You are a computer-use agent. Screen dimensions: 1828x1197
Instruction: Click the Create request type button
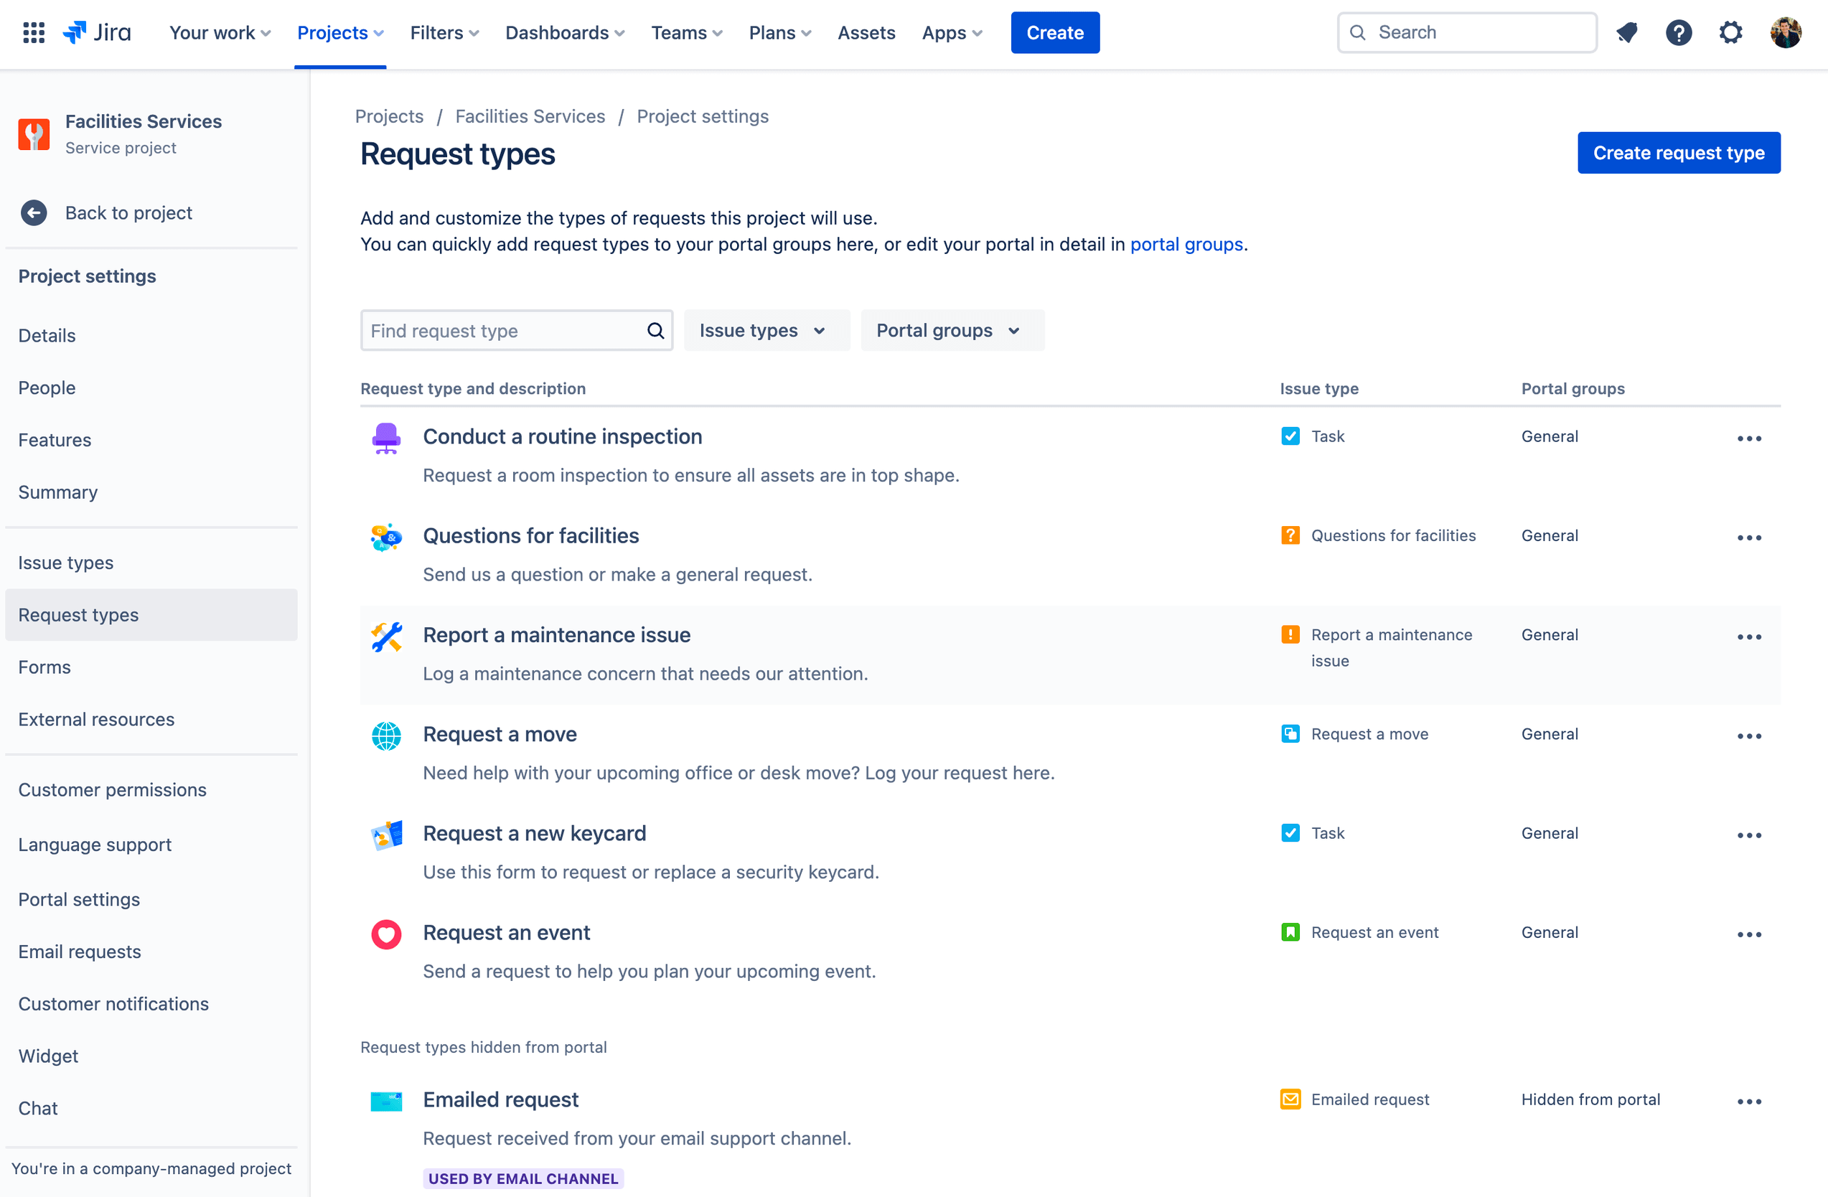(x=1678, y=152)
